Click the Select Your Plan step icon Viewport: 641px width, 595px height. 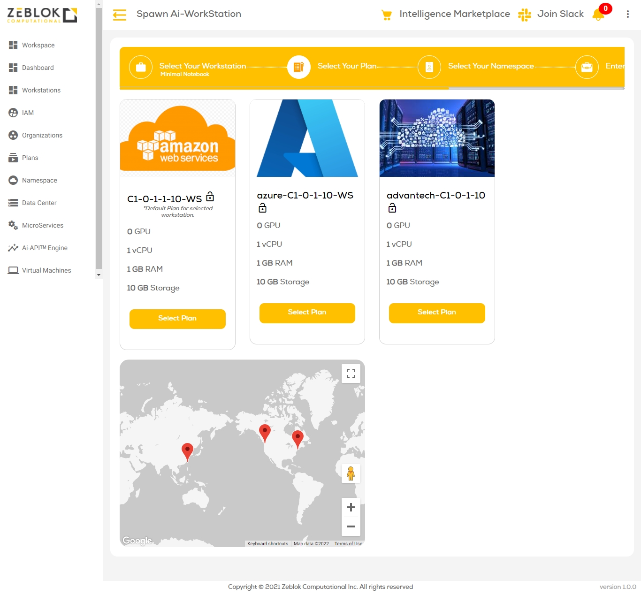(x=299, y=67)
